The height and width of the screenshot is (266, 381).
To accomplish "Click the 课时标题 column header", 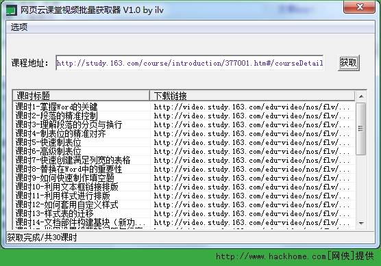I will [81, 96].
